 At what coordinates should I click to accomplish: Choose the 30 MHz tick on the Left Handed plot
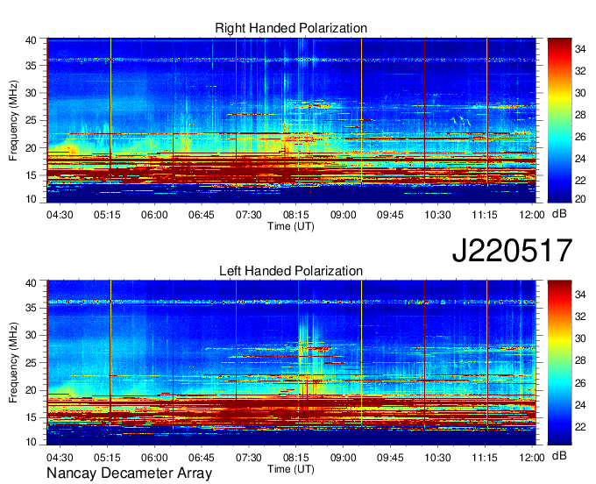(32, 335)
